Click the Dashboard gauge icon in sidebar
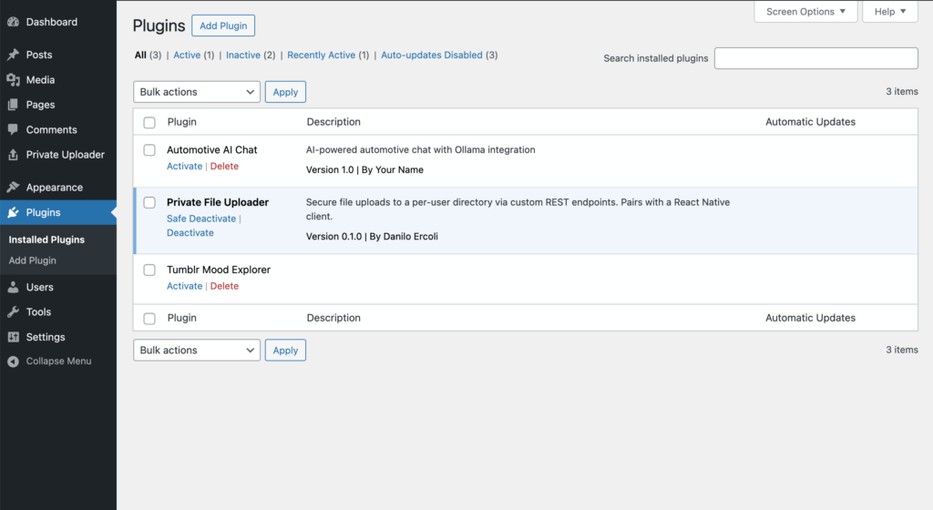Viewport: 933px width, 510px height. [13, 22]
